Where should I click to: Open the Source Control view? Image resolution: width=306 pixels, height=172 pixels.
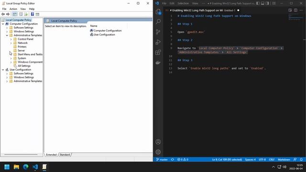coord(158,32)
